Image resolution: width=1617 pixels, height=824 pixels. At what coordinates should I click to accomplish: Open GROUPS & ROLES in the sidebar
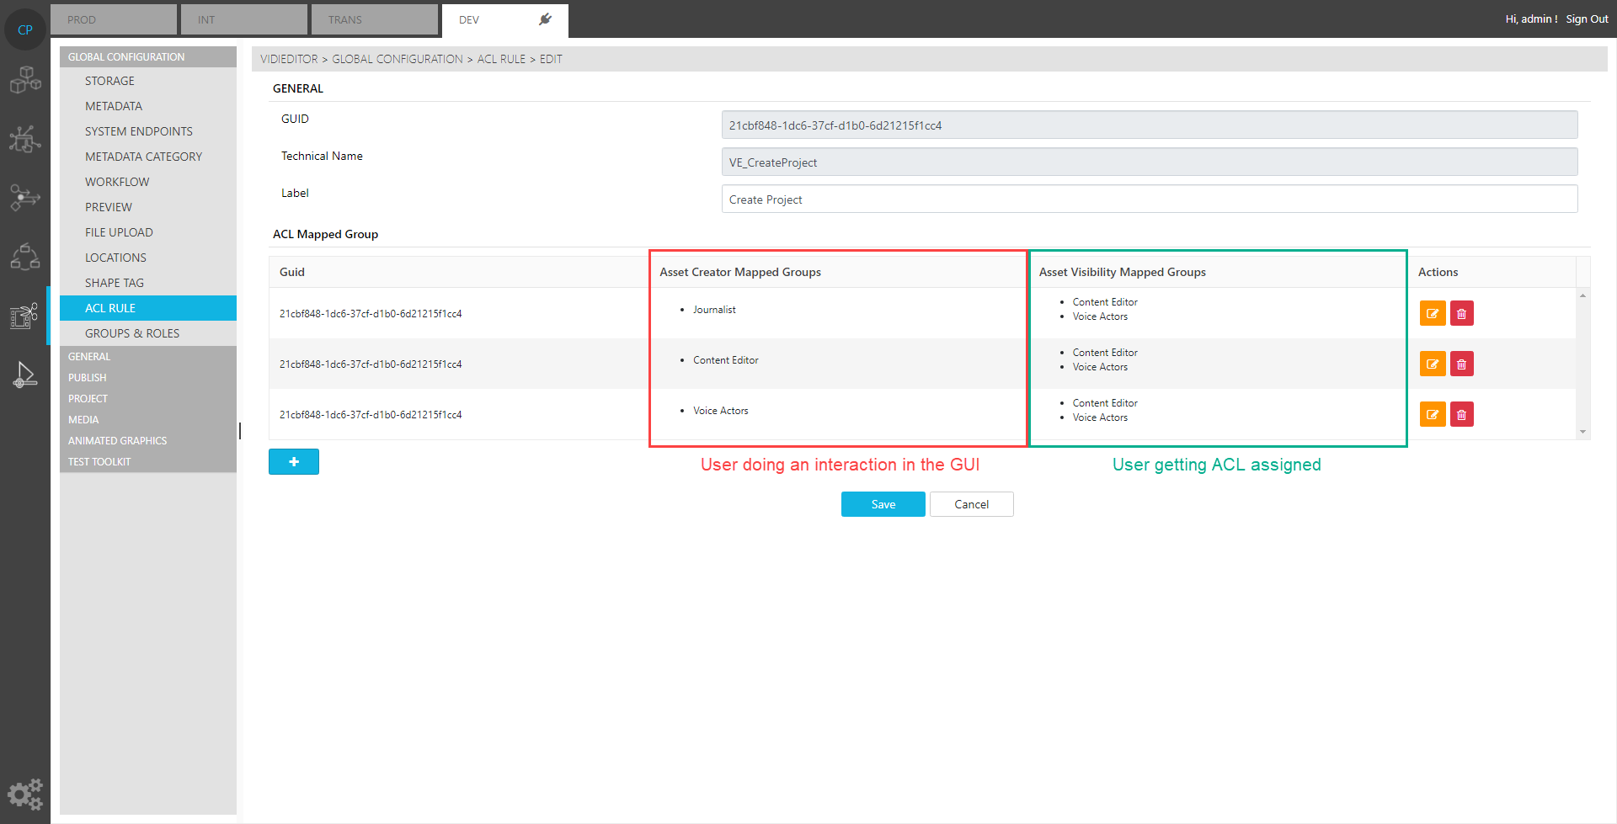click(132, 333)
